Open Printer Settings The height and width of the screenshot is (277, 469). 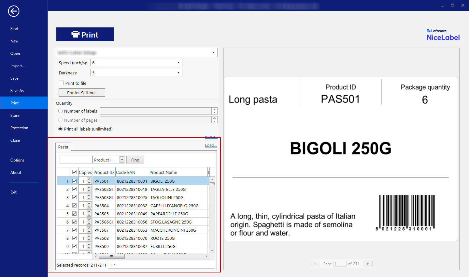click(82, 93)
